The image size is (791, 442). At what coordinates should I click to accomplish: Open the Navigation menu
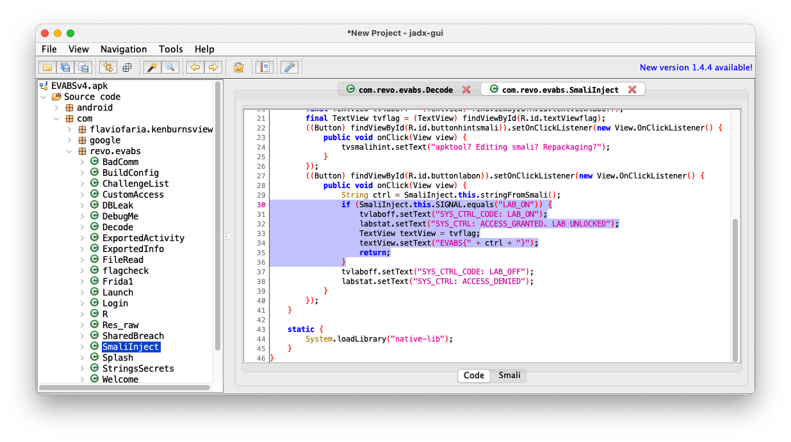[124, 49]
